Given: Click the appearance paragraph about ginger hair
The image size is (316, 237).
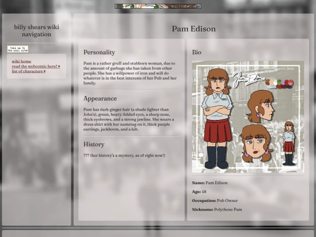Looking at the screenshot, I should 129,119.
